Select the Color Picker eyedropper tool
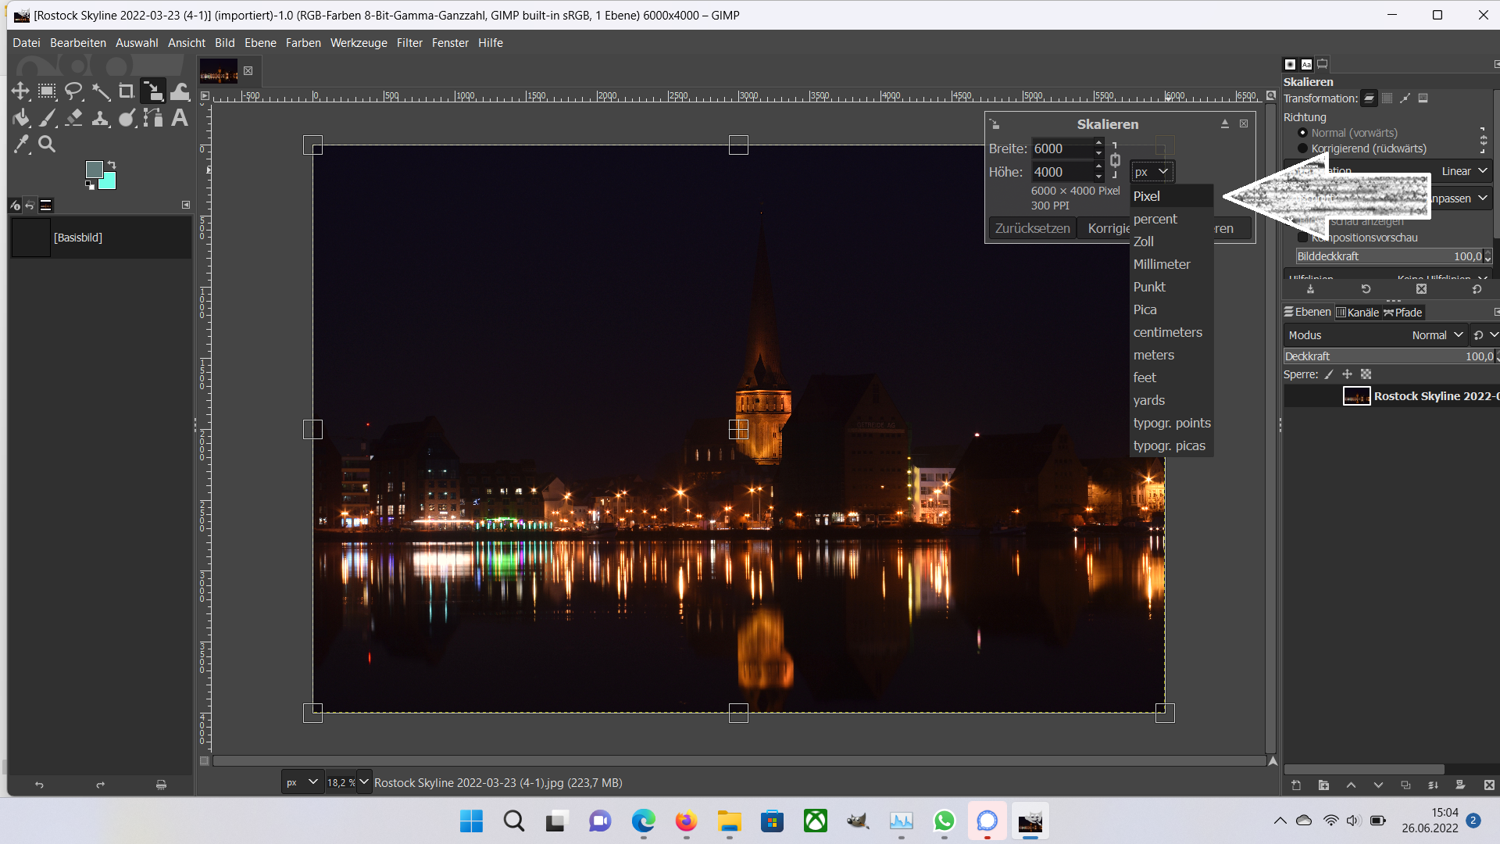This screenshot has width=1500, height=844. (21, 144)
